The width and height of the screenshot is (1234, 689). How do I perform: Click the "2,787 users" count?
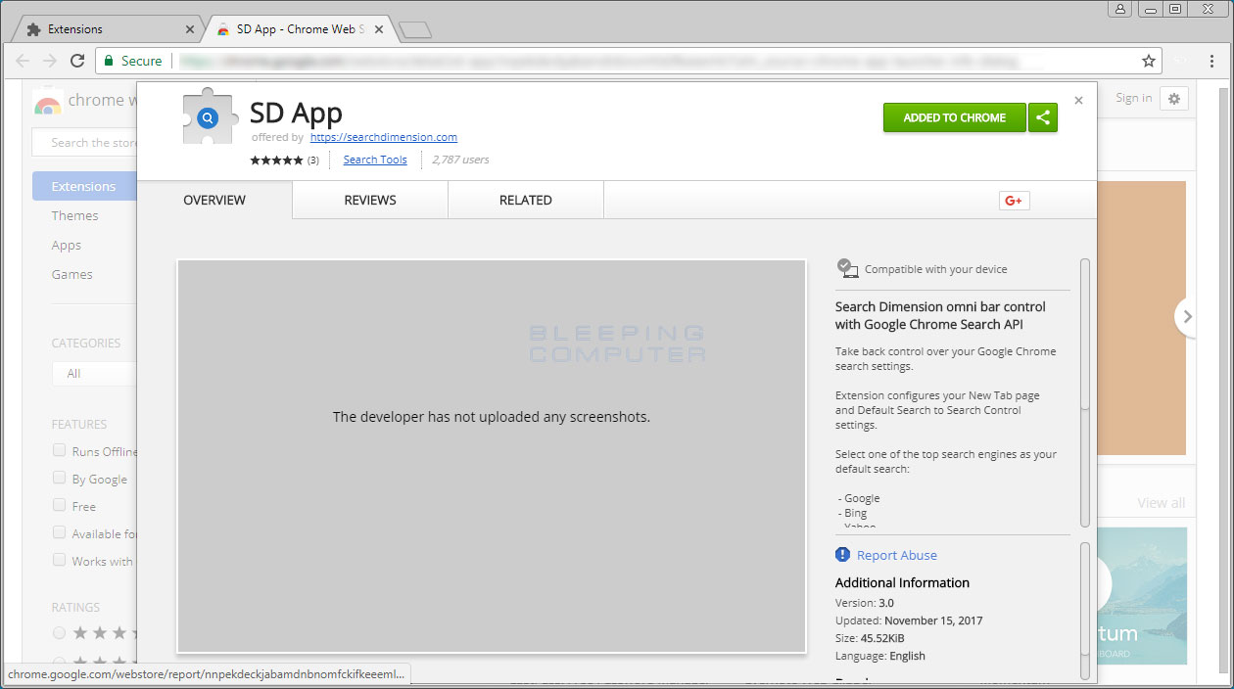[460, 161]
